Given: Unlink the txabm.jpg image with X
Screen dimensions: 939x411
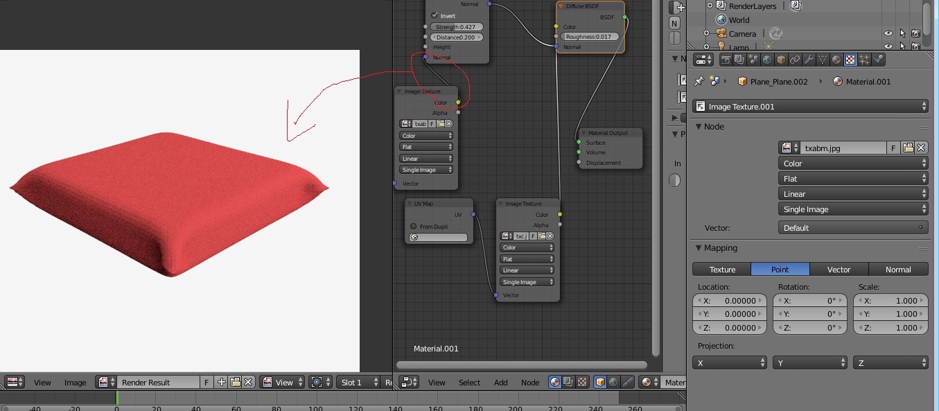Looking at the screenshot, I should point(921,148).
